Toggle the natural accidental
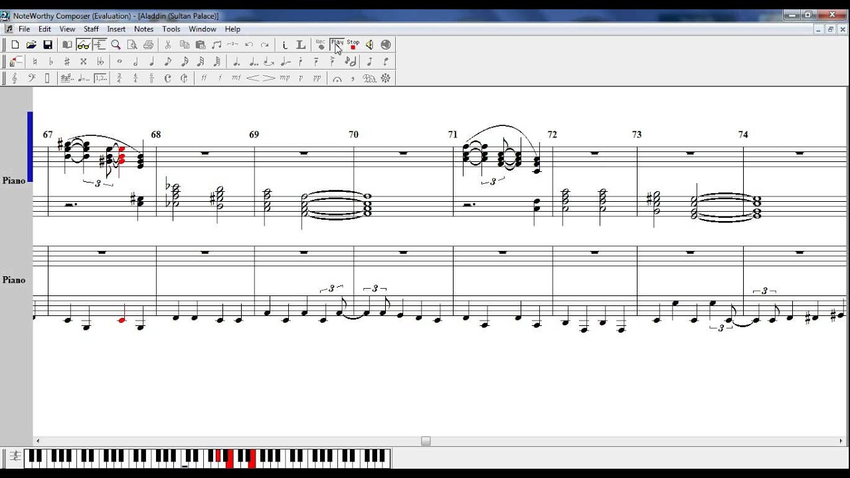Viewport: 850px width, 478px height. [x=35, y=61]
